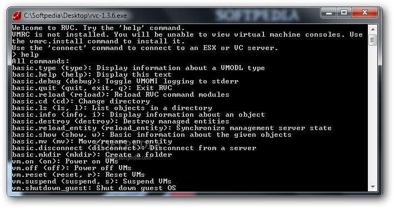Click the 'basic.destroy (destroy)' line
This screenshot has height=208, width=394.
coord(121,121)
